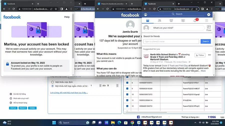Open Grade 5 Track and Field Day link
Image resolution: width=225 pixels, height=126 pixels.
coord(175,66)
